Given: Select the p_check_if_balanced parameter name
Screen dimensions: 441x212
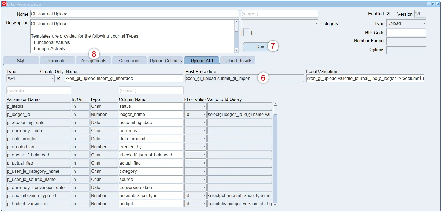Looking at the screenshot, I should coord(39,155).
